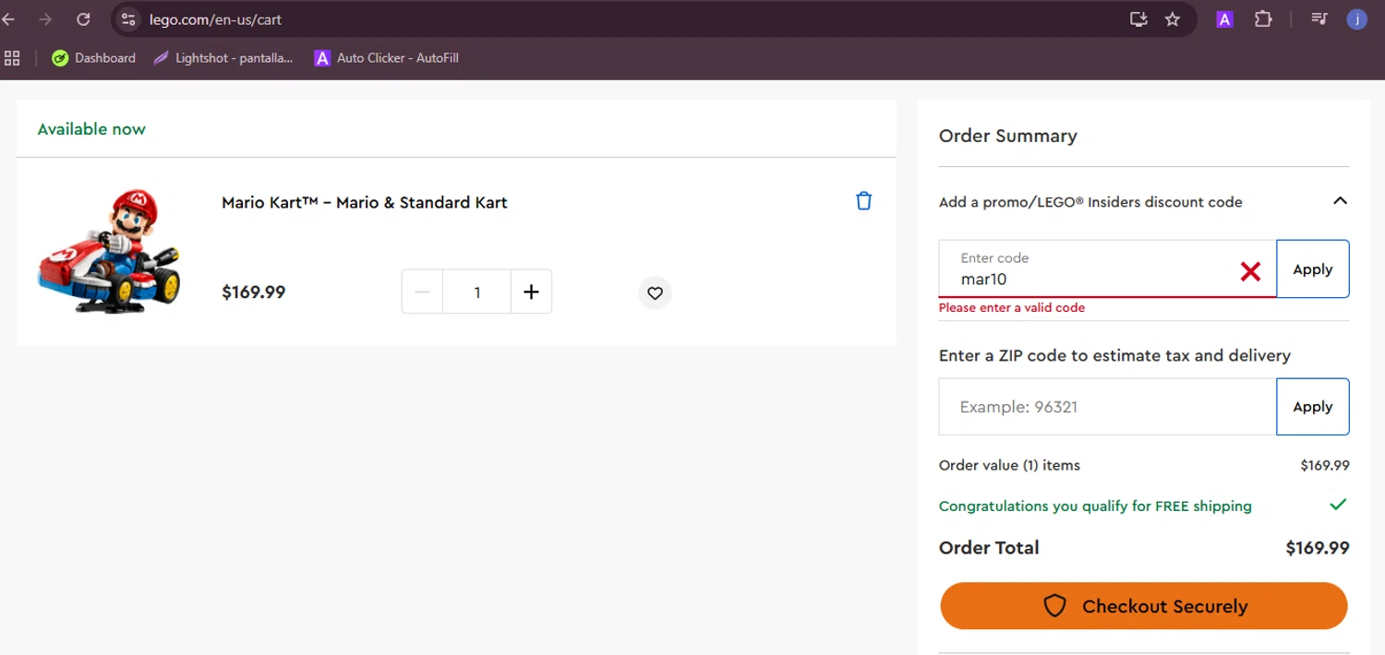This screenshot has width=1385, height=655.
Task: Click the lego.com address bar URL
Action: [215, 19]
